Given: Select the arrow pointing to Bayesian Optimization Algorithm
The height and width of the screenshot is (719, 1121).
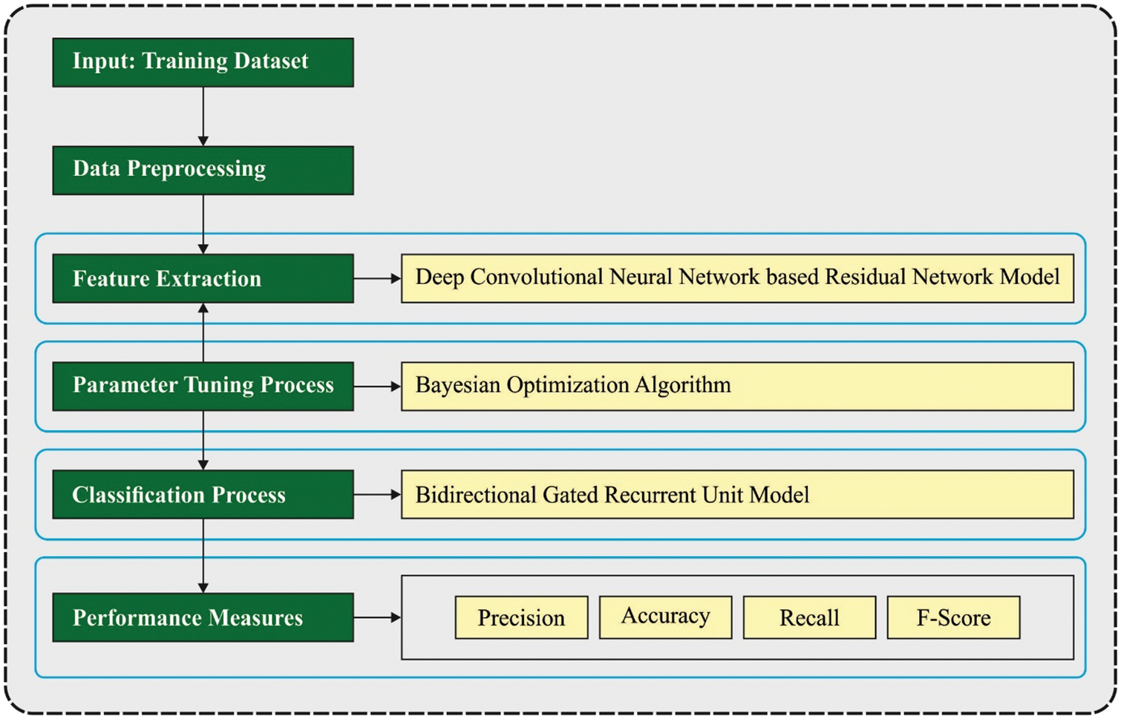Looking at the screenshot, I should (379, 385).
